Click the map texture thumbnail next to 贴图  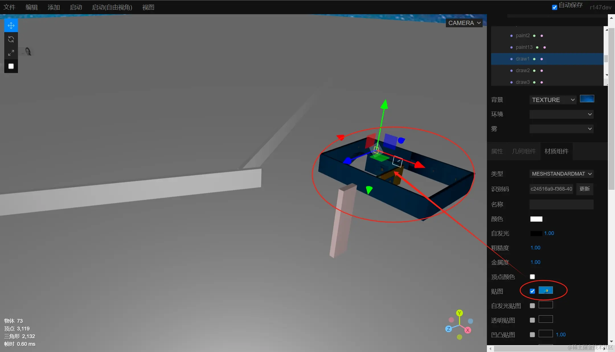click(x=546, y=290)
